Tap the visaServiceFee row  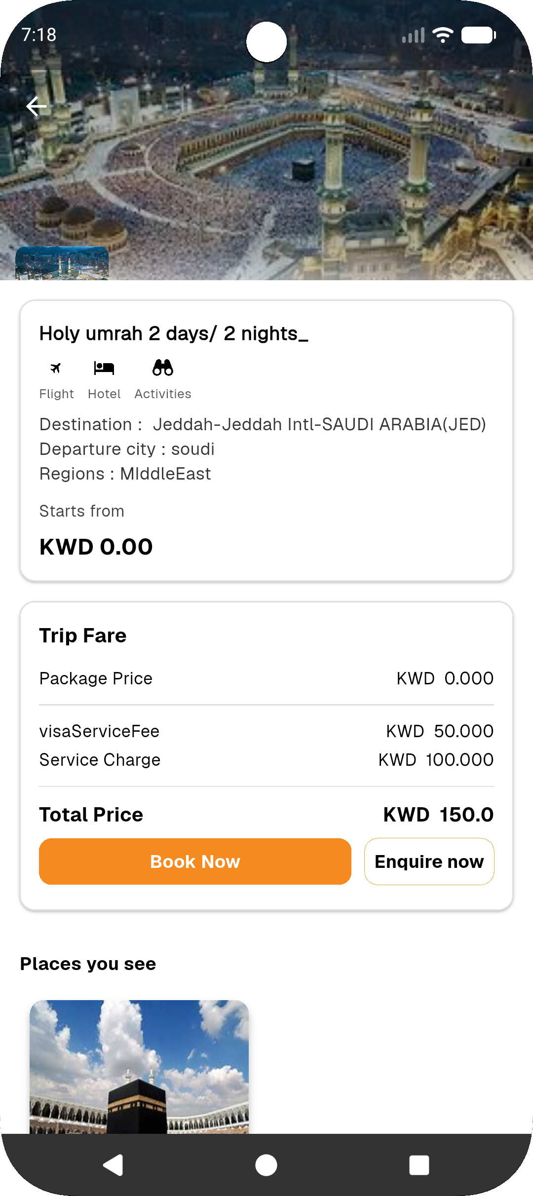coord(266,731)
